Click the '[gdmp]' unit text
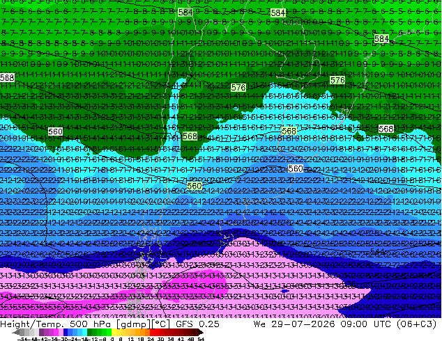 [134, 324]
